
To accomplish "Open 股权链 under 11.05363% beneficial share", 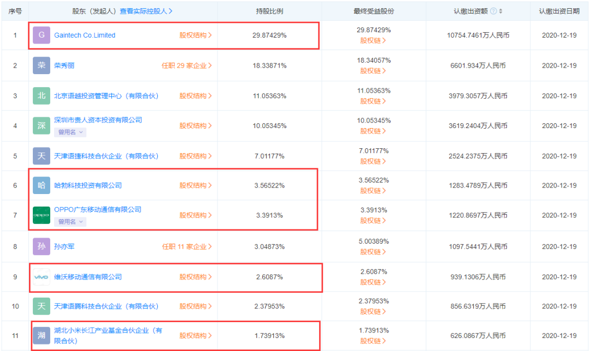I will click(373, 101).
